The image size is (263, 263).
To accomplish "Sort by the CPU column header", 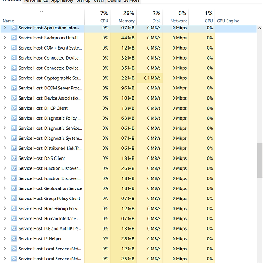I will 97,17.
